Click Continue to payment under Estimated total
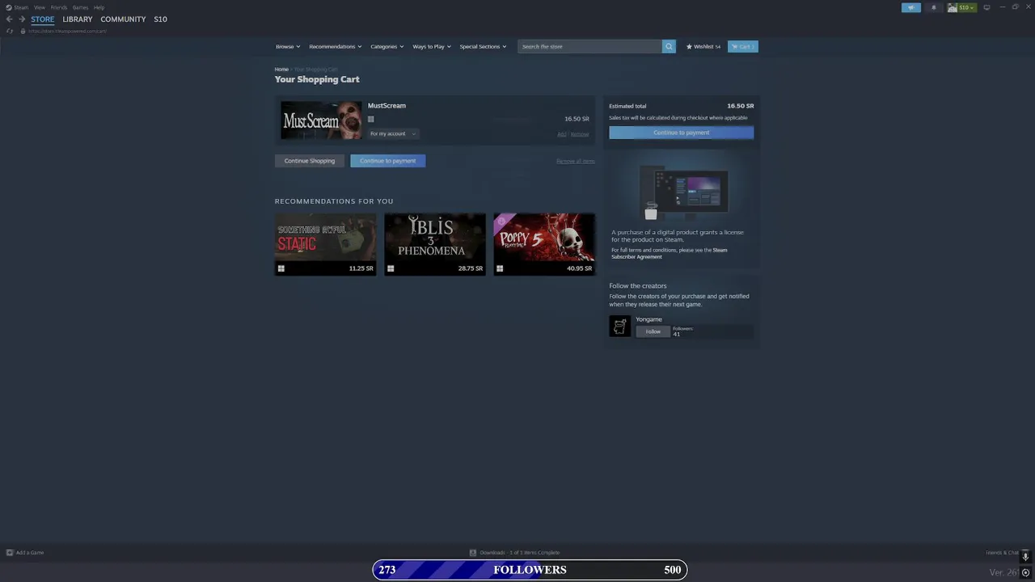The image size is (1035, 582). pyautogui.click(x=682, y=133)
